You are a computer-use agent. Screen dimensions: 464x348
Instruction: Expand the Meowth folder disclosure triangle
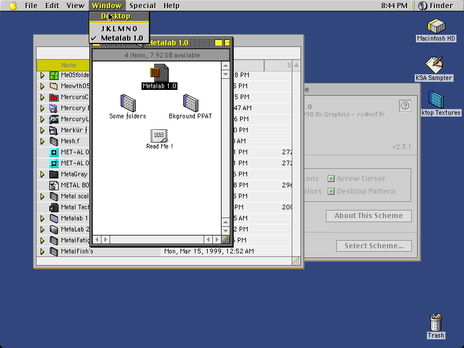click(42, 86)
